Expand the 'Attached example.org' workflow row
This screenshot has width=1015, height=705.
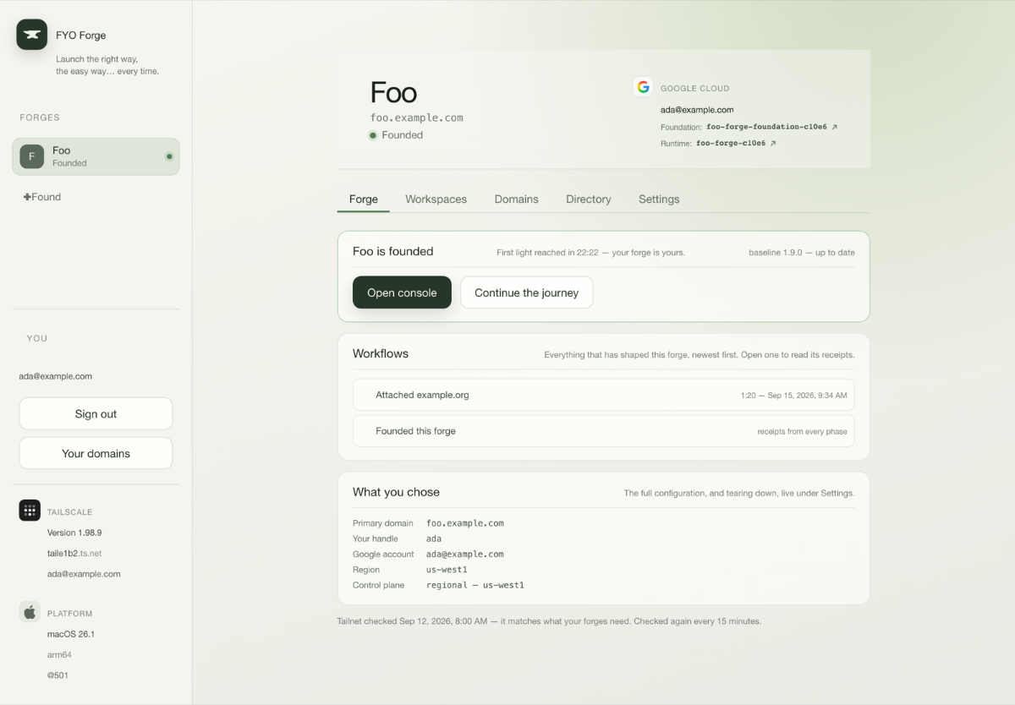(603, 395)
